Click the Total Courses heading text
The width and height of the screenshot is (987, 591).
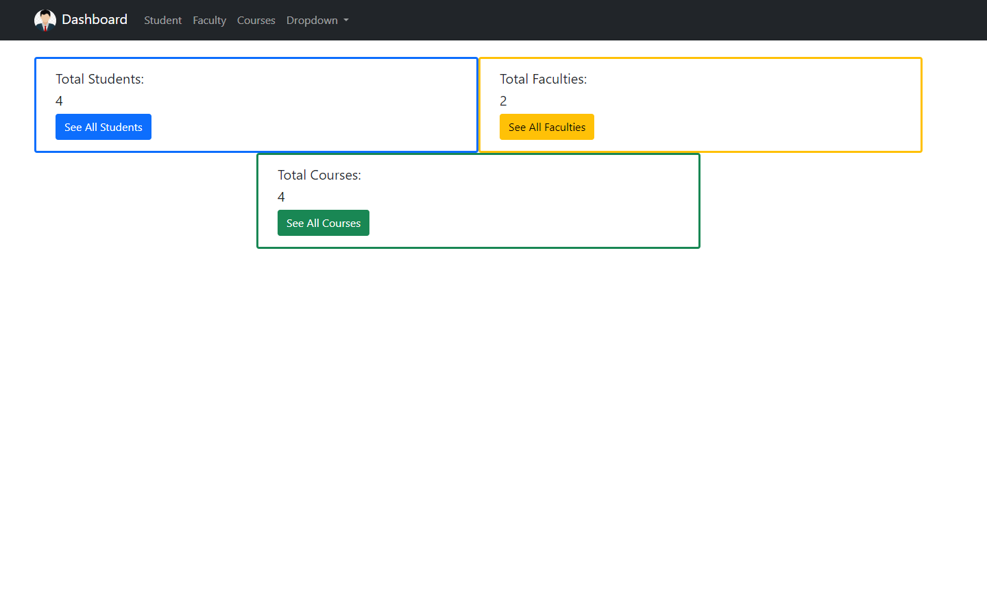(x=319, y=175)
